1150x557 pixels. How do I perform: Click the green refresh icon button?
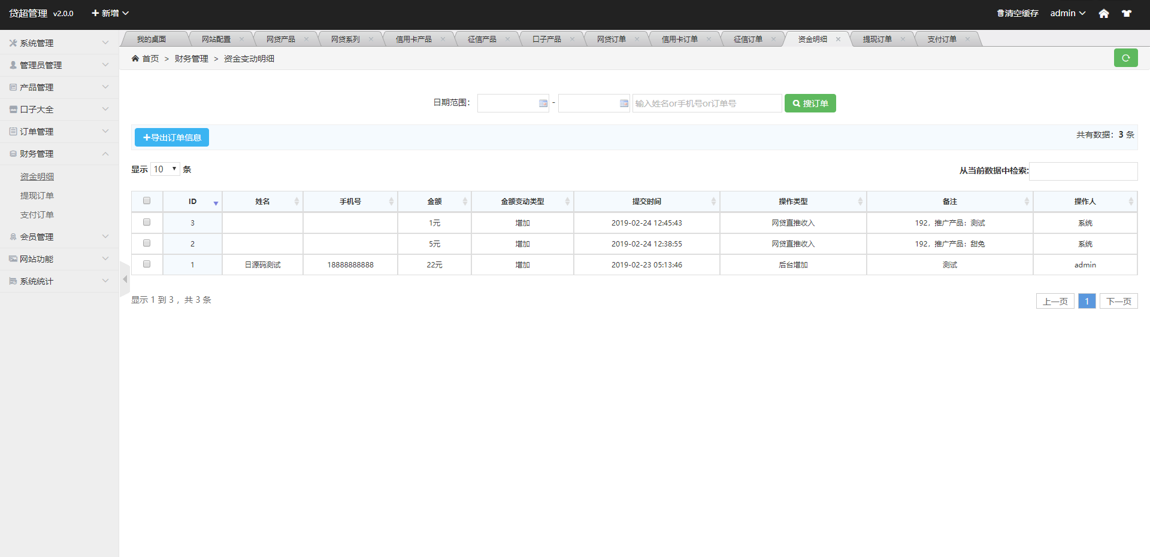(1125, 58)
